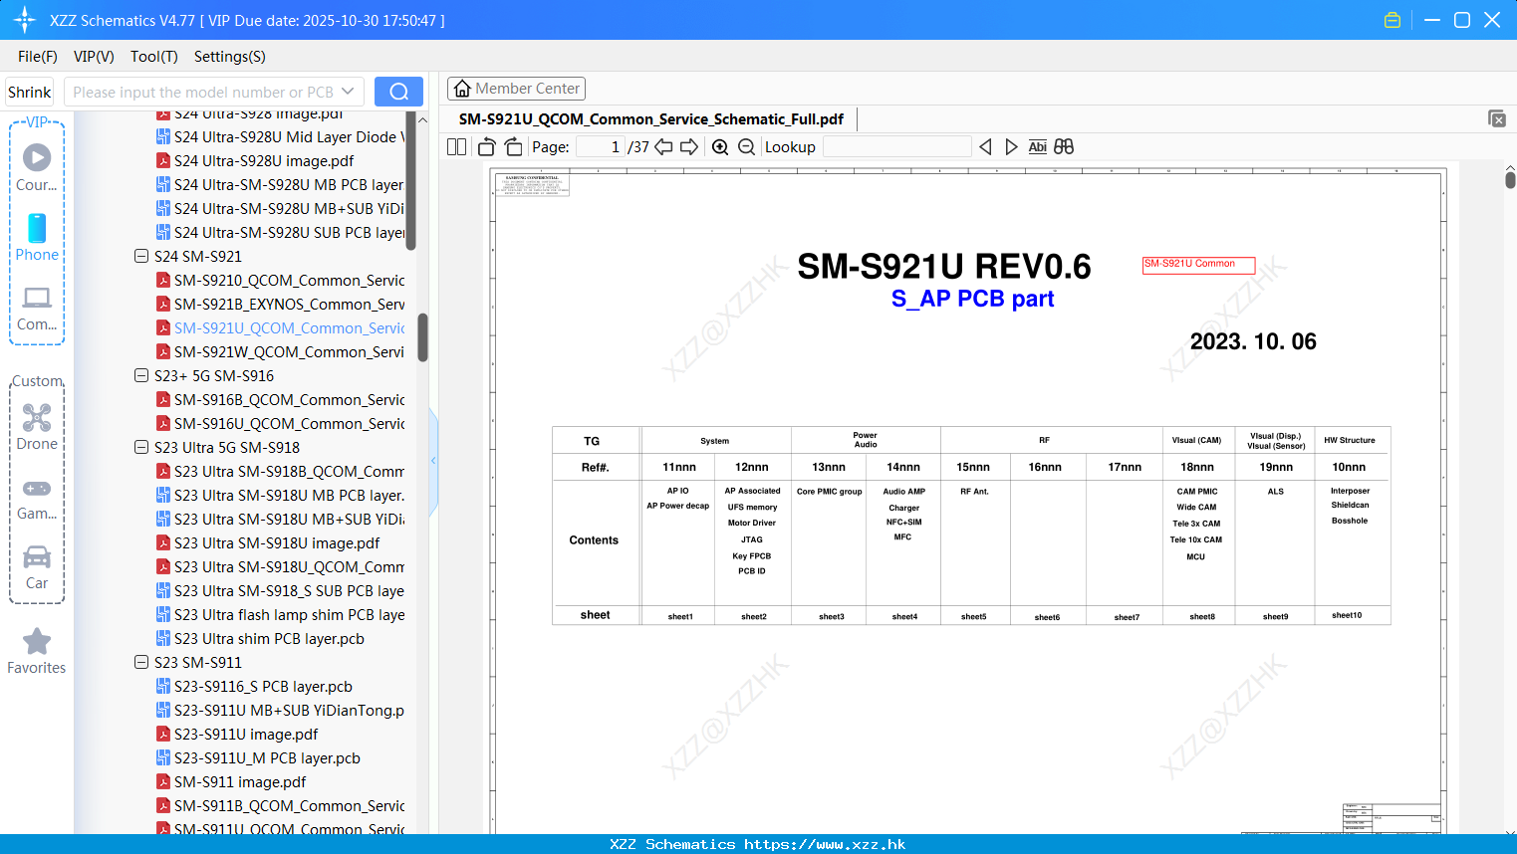Select the Car sidebar category
This screenshot has width=1517, height=854.
[x=37, y=567]
